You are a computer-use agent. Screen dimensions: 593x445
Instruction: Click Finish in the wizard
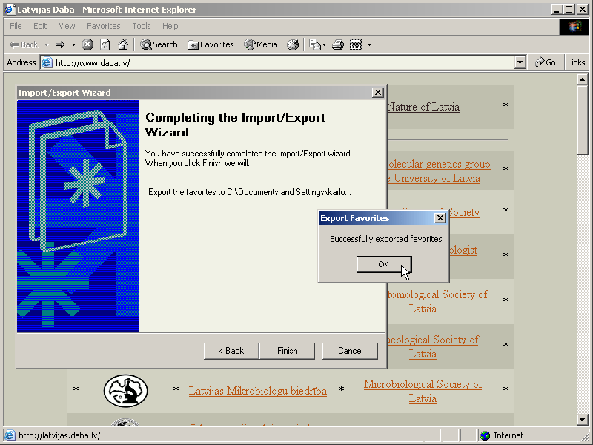[x=287, y=351]
